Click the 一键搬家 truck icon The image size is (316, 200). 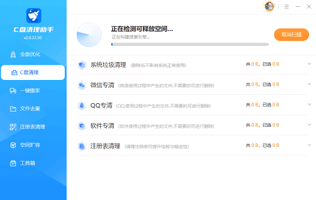point(13,91)
